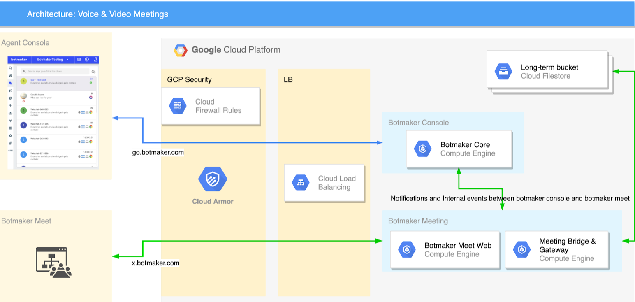Click the Messenger icon on Claudia Lopez row
This screenshot has height=302, width=635.
(90, 98)
